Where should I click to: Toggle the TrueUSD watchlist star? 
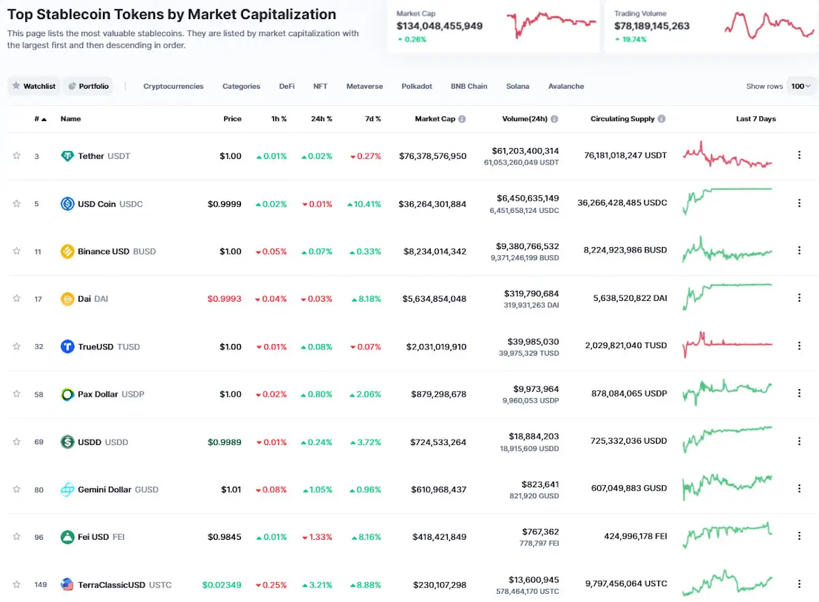coord(16,346)
